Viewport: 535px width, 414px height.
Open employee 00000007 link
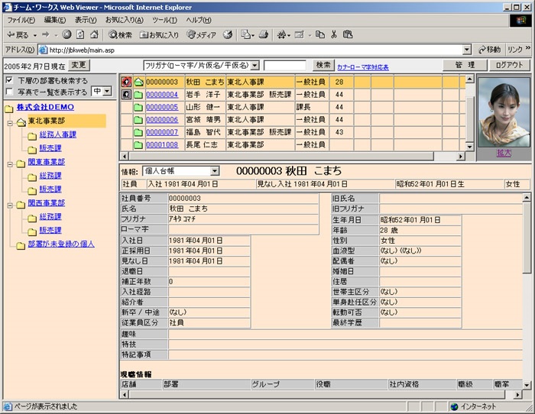pyautogui.click(x=162, y=132)
